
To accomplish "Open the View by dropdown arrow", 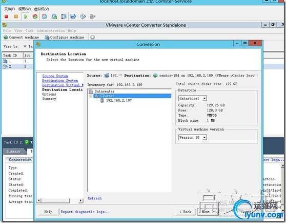I will pyautogui.click(x=25, y=46).
